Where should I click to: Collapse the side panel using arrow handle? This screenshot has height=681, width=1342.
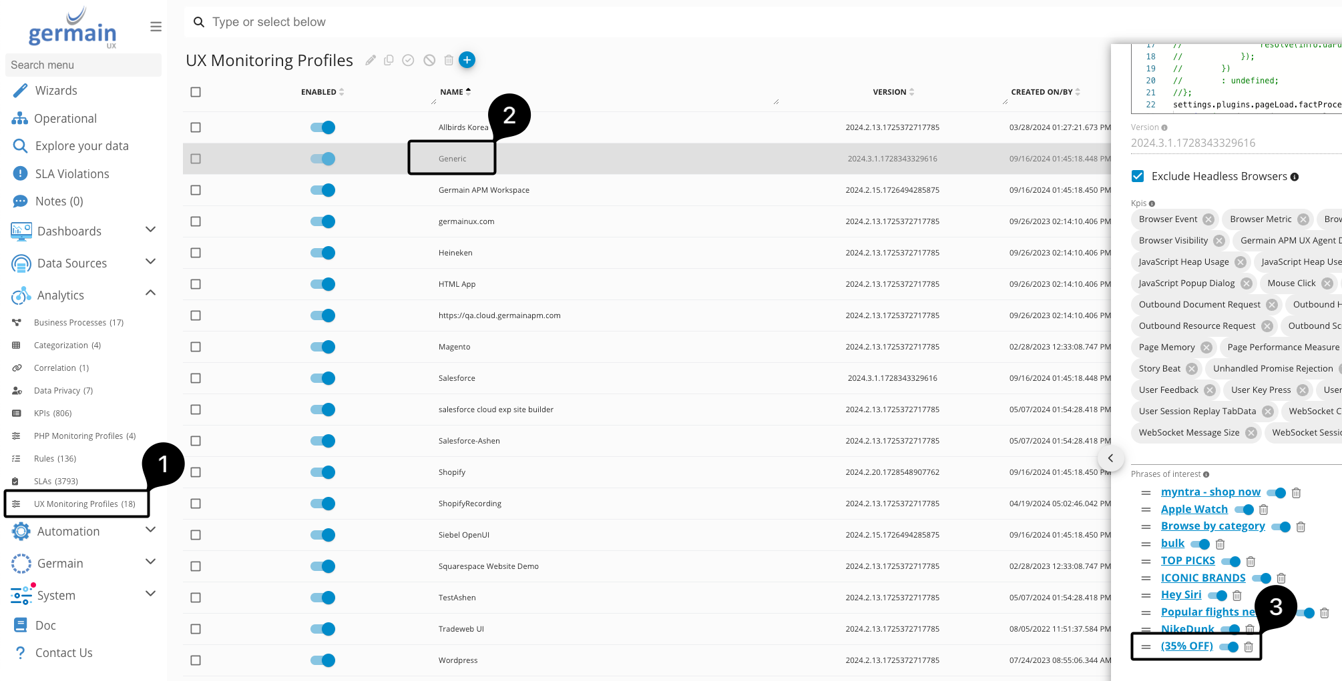(x=1110, y=458)
